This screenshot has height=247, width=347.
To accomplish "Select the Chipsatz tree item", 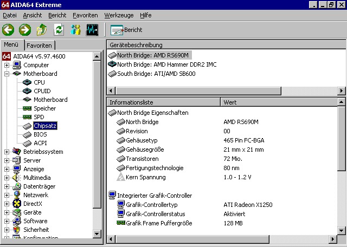I will click(x=45, y=126).
